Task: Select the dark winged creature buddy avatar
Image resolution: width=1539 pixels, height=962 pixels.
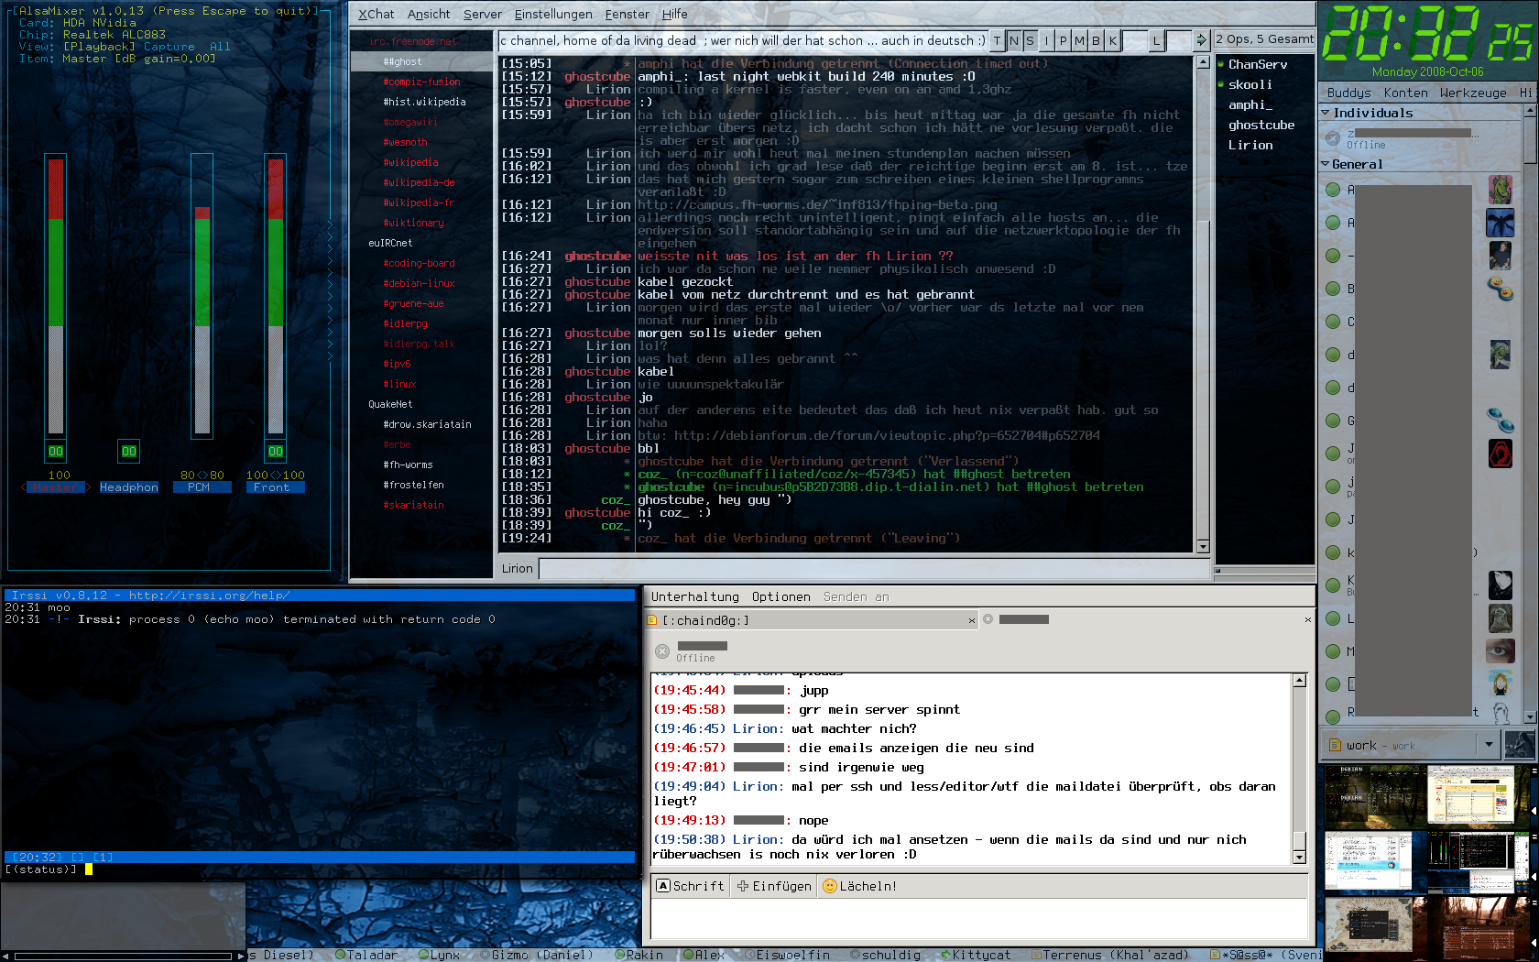Action: click(1500, 223)
